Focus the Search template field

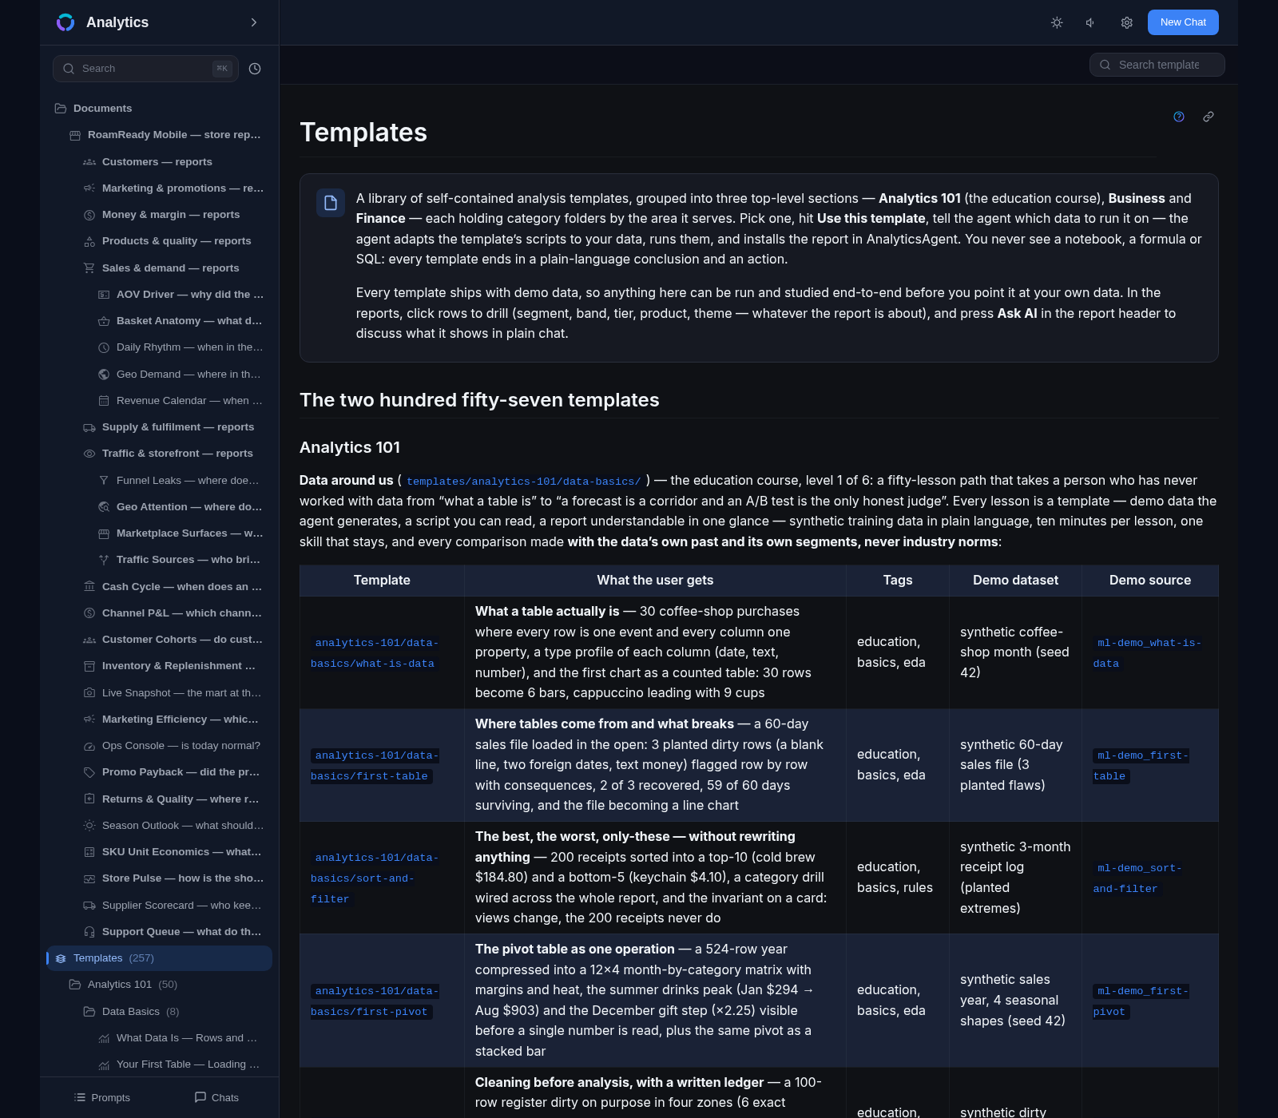[x=1157, y=65]
